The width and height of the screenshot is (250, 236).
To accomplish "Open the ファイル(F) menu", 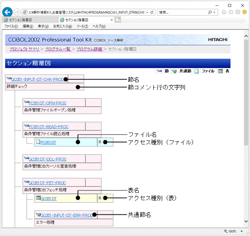I will pyautogui.click(x=11, y=26).
